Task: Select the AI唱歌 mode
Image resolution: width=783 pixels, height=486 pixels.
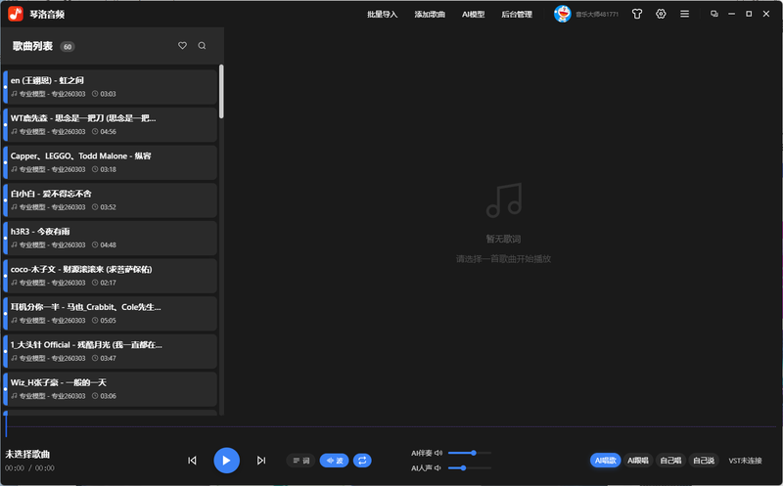Action: 605,460
